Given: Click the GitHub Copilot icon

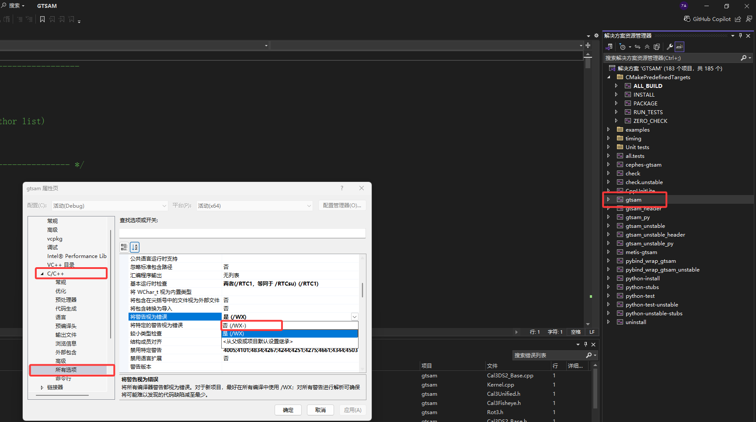Looking at the screenshot, I should 687,19.
